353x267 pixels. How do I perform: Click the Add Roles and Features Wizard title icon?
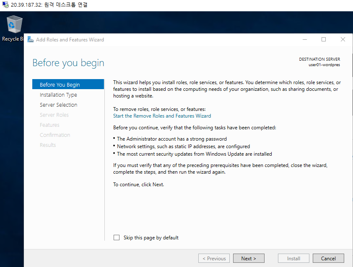tap(30, 40)
